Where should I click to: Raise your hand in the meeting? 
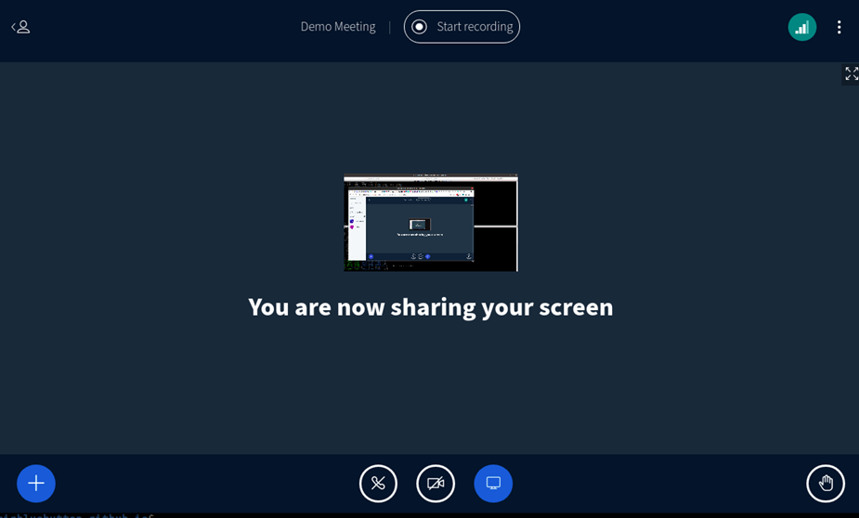pyautogui.click(x=825, y=484)
